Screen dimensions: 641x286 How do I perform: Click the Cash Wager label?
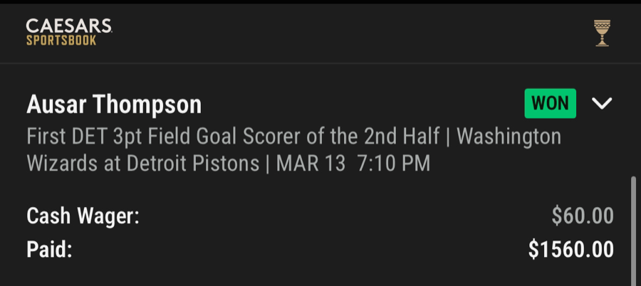point(83,216)
